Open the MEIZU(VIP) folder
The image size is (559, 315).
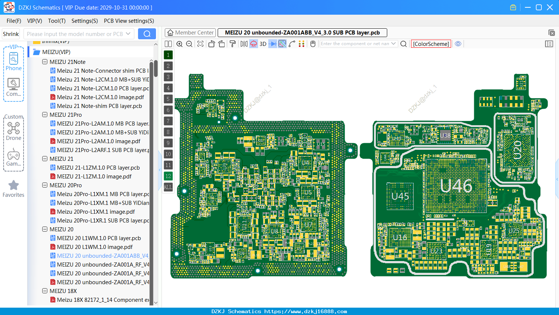coord(56,52)
